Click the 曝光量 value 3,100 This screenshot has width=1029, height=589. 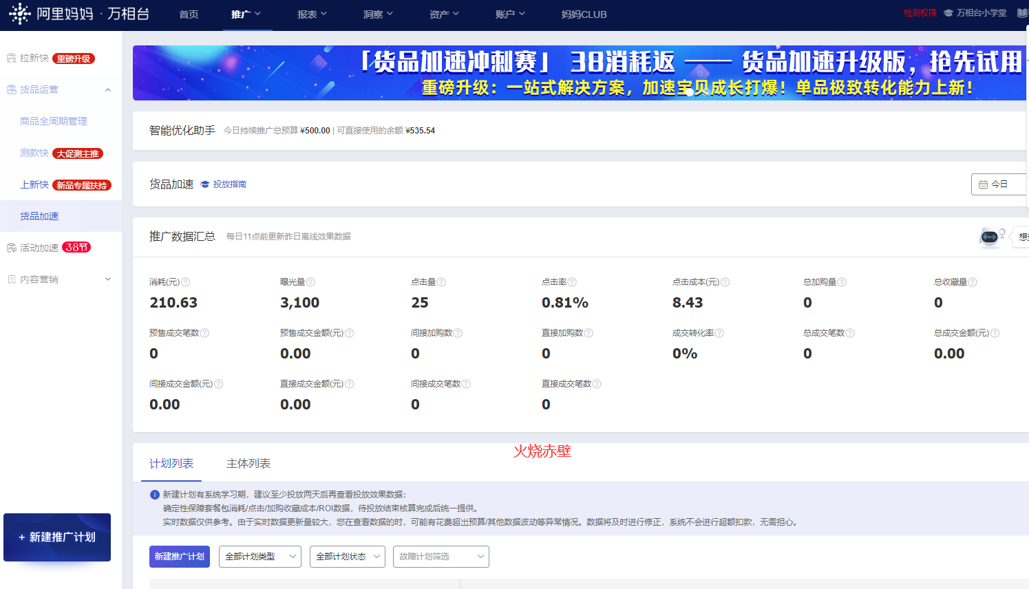[x=300, y=303]
